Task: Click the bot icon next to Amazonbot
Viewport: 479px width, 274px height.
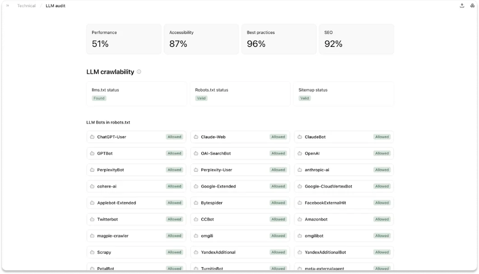Action: [300, 219]
